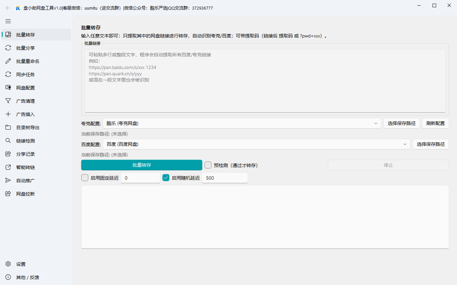This screenshot has height=285, width=457.
Task: Collapse the sidebar with the hamburger icon
Action: pyautogui.click(x=8, y=21)
